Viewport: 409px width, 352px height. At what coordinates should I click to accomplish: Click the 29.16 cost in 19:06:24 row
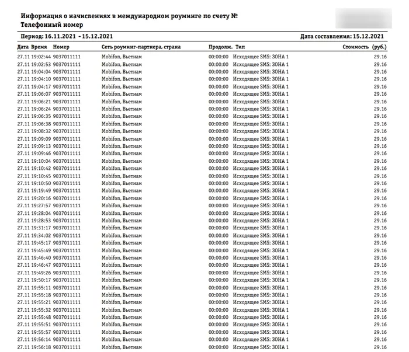380,109
